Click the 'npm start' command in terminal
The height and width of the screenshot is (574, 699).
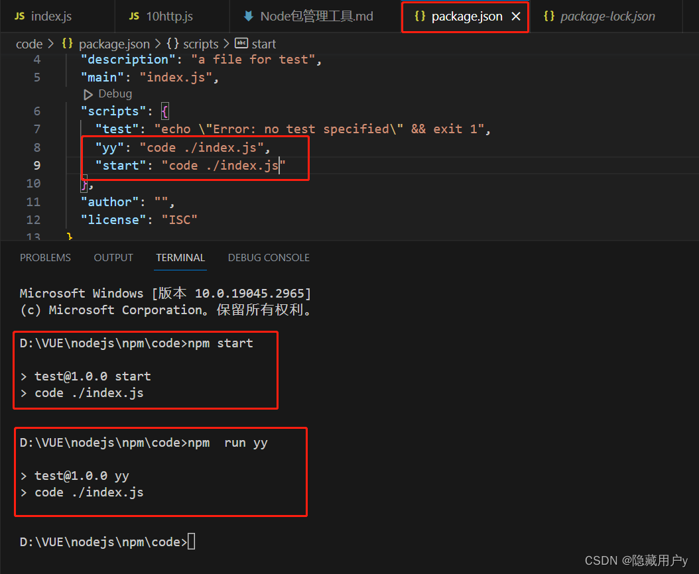click(220, 343)
